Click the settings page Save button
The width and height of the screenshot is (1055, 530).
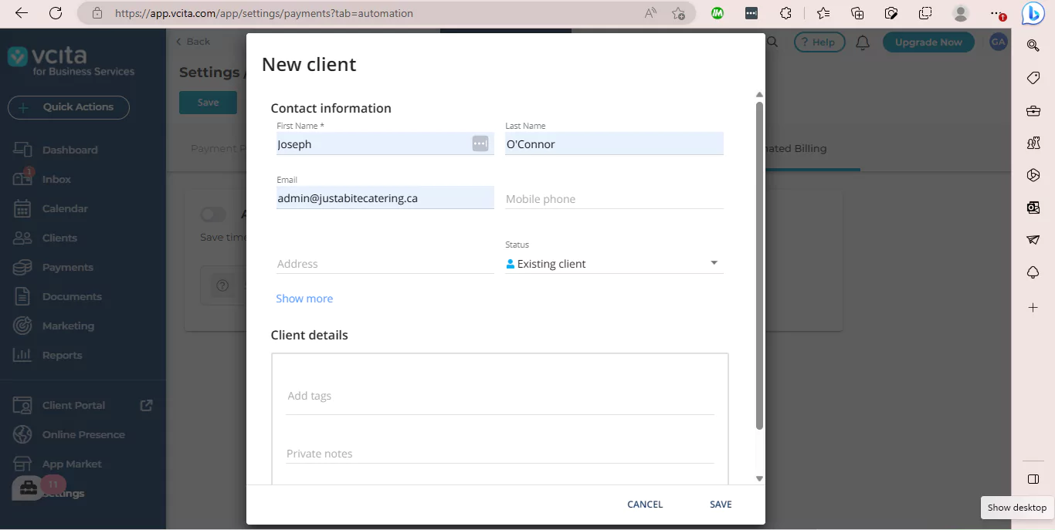tap(208, 103)
